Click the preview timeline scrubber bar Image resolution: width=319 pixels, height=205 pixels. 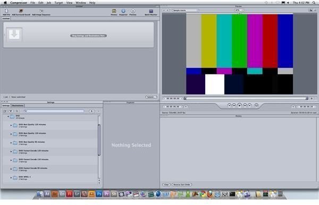pyautogui.click(x=246, y=99)
